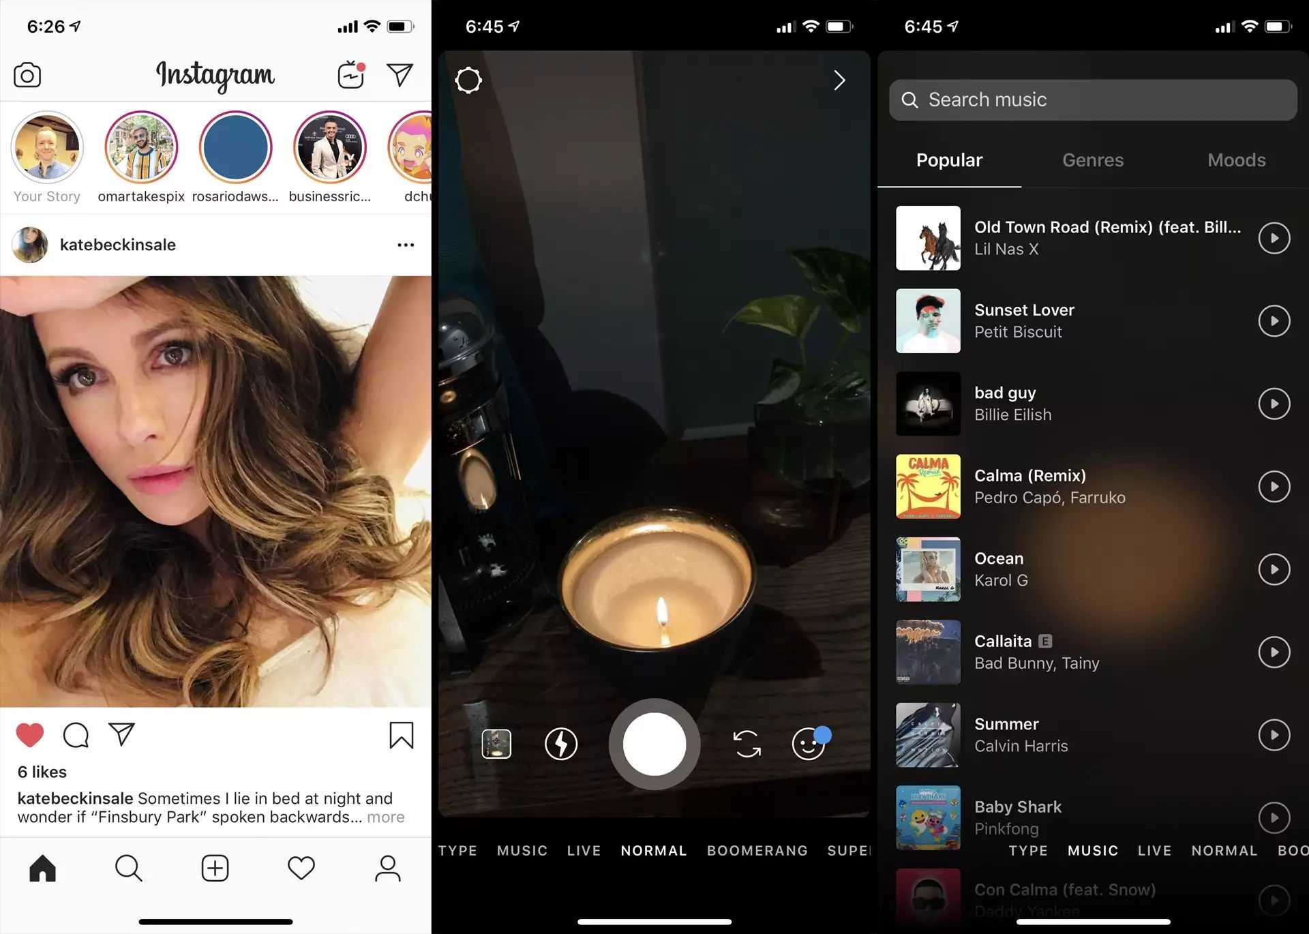
Task: Tap the Instagram activity heart icon
Action: coord(302,867)
